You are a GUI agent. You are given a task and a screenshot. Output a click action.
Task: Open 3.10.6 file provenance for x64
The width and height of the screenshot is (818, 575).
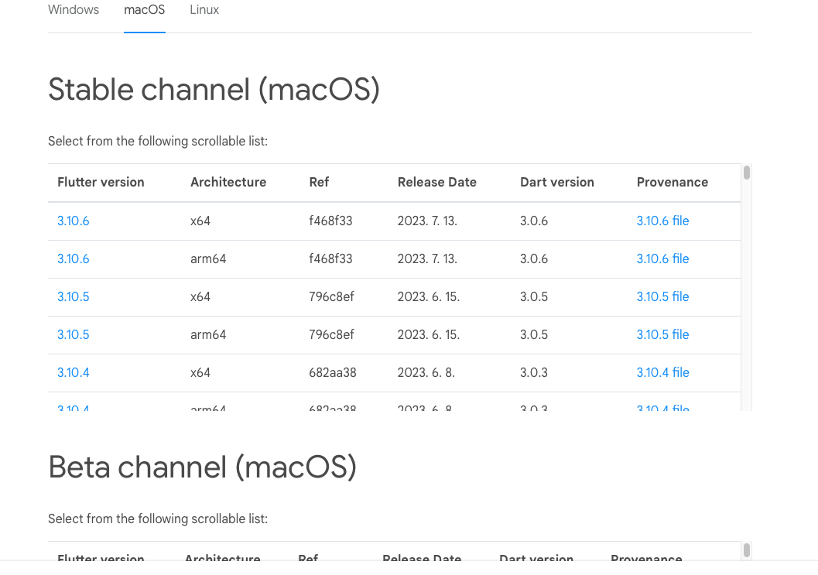(663, 221)
